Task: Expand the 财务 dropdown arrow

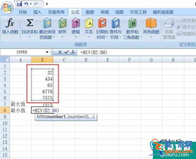Action: [62, 37]
